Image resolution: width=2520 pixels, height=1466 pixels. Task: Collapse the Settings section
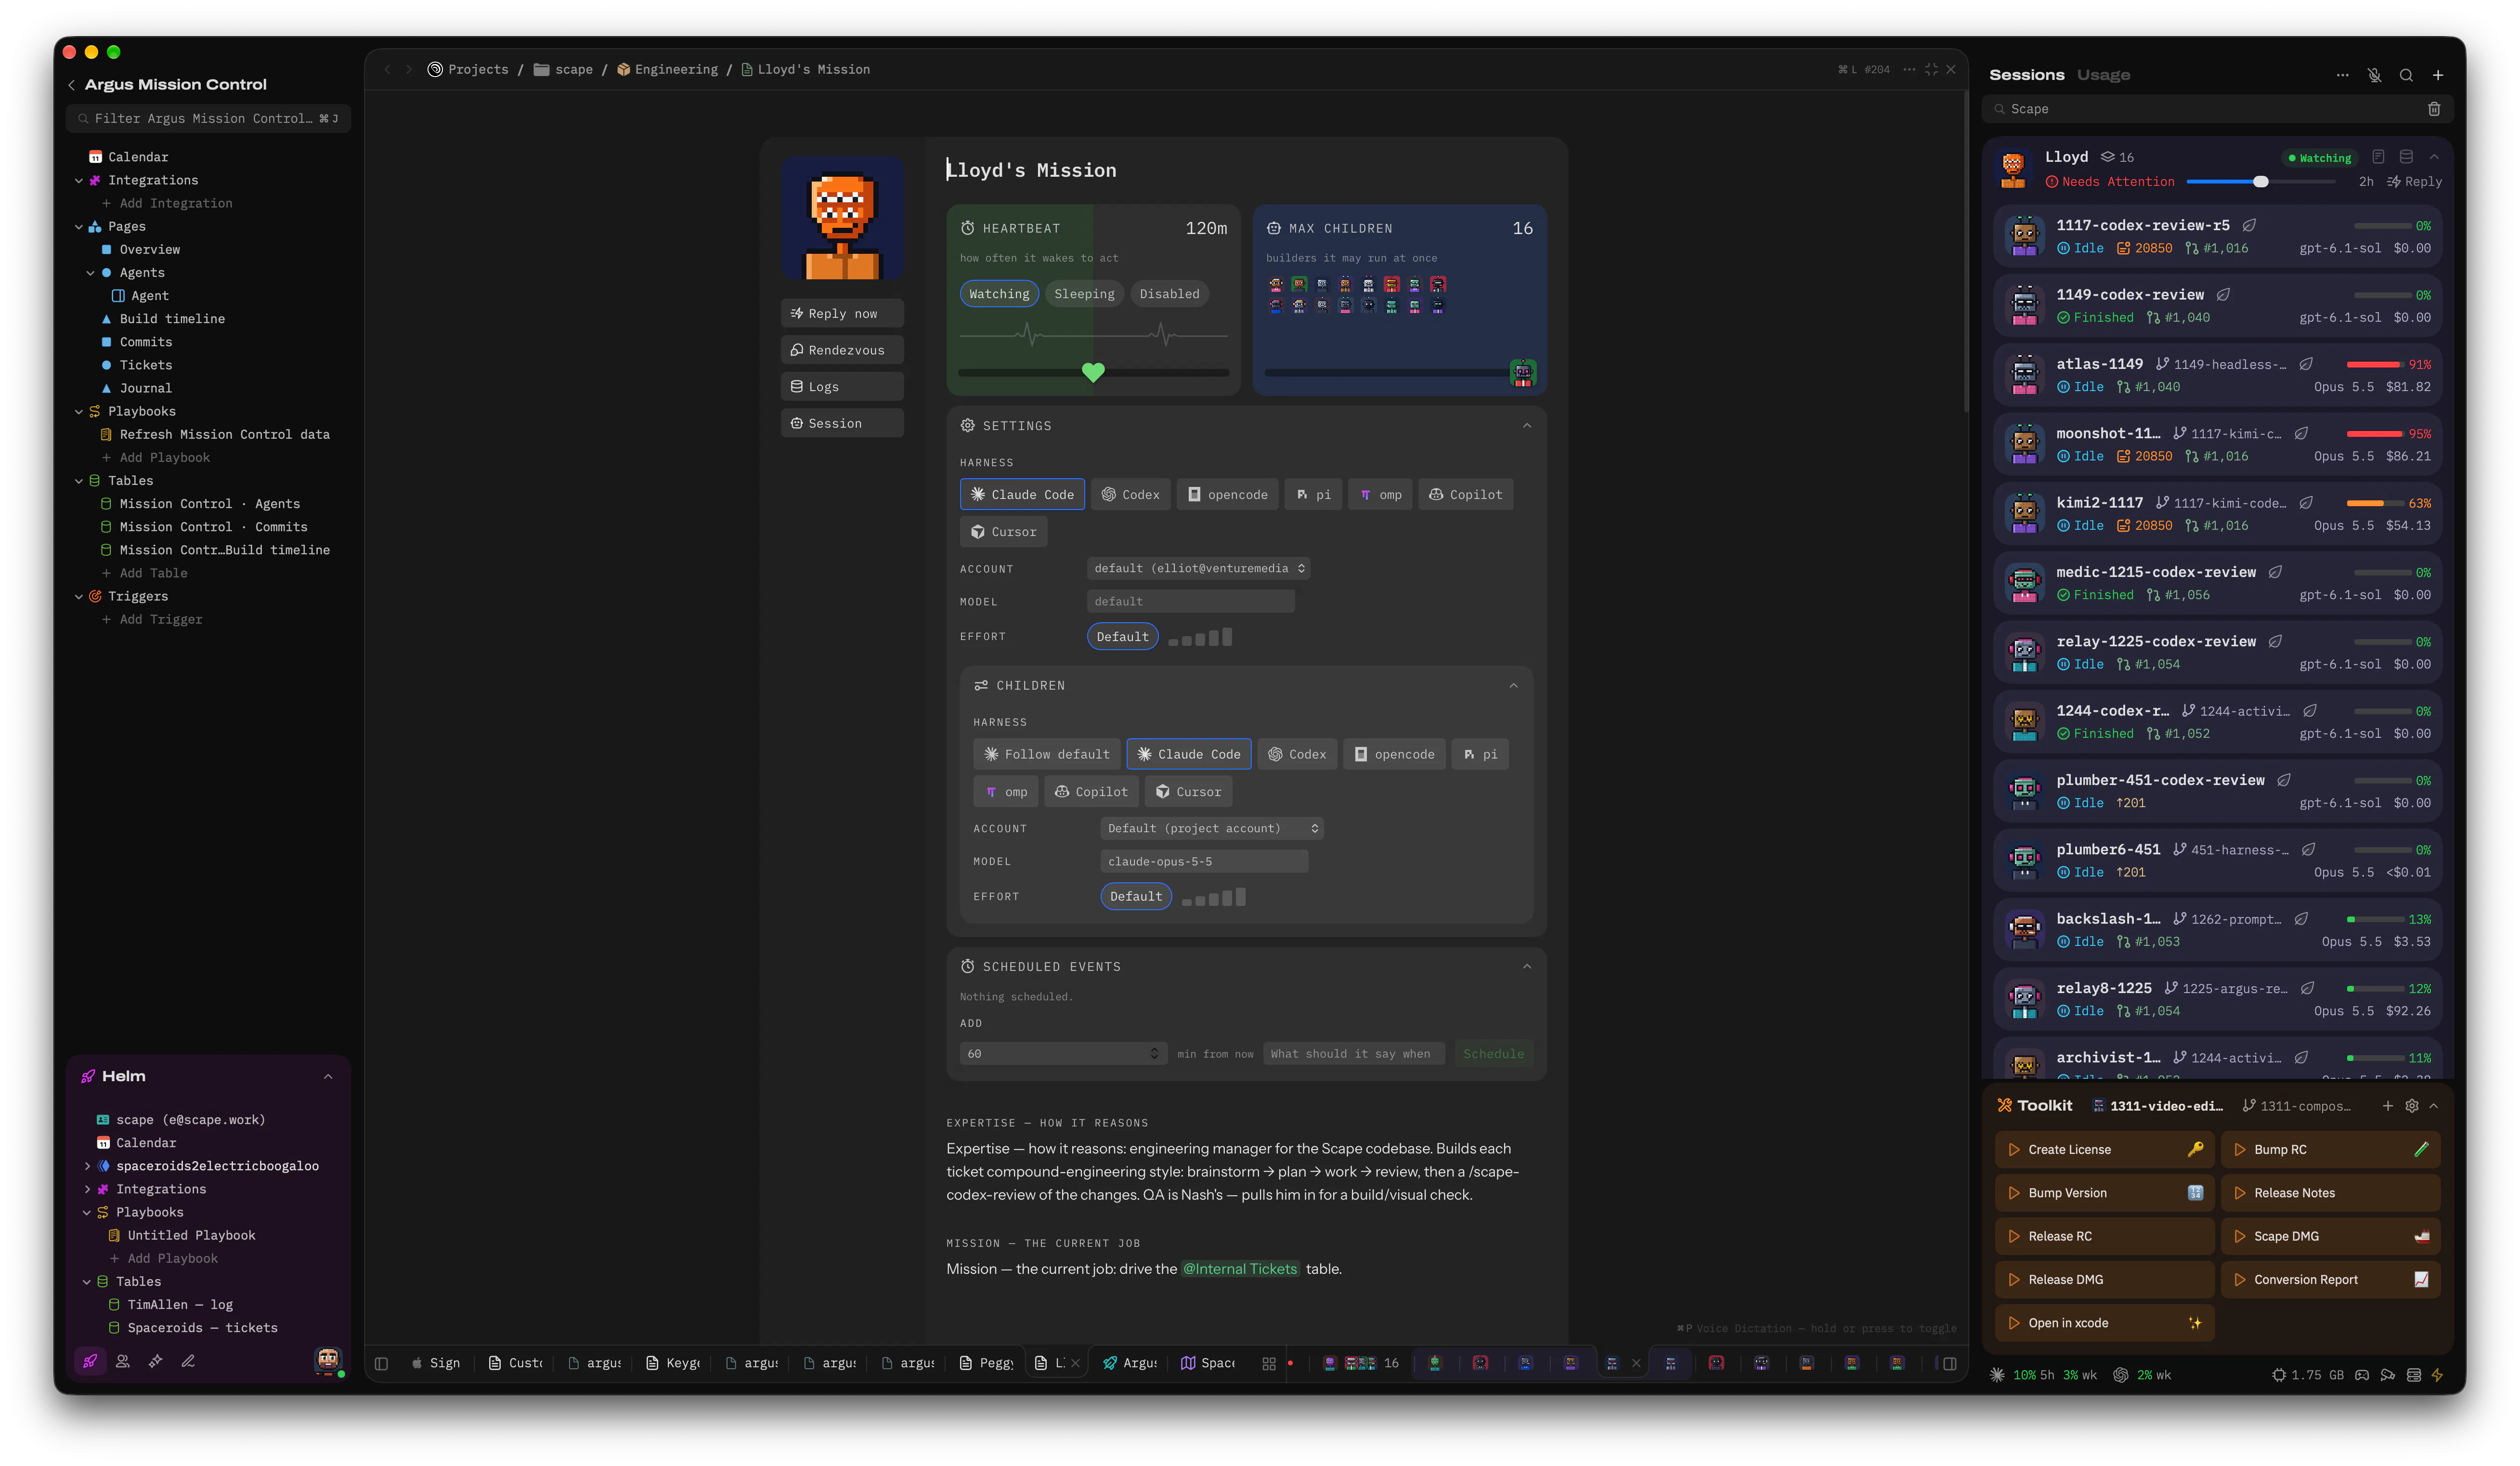point(1527,426)
